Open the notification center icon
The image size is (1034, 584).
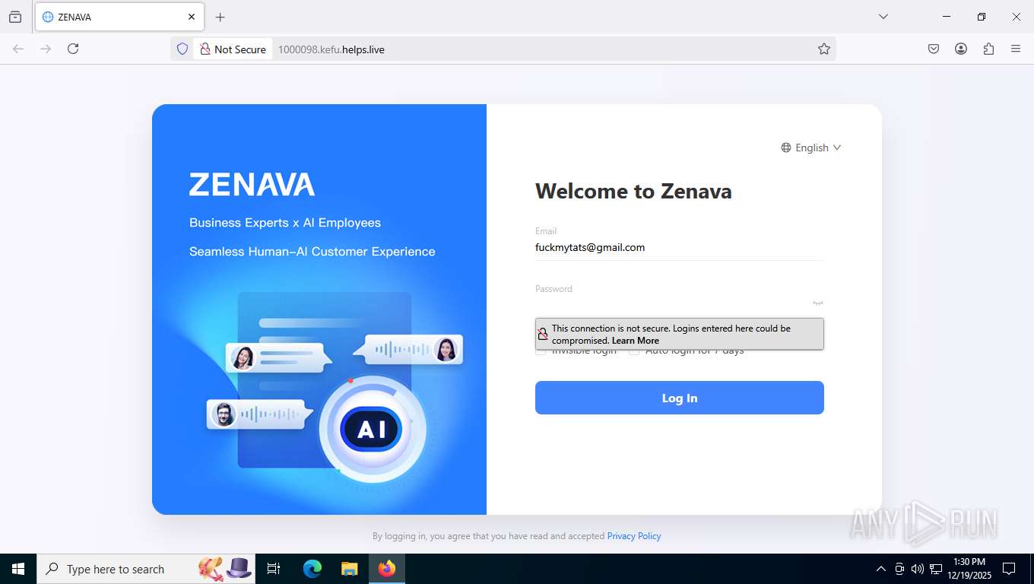1009,569
